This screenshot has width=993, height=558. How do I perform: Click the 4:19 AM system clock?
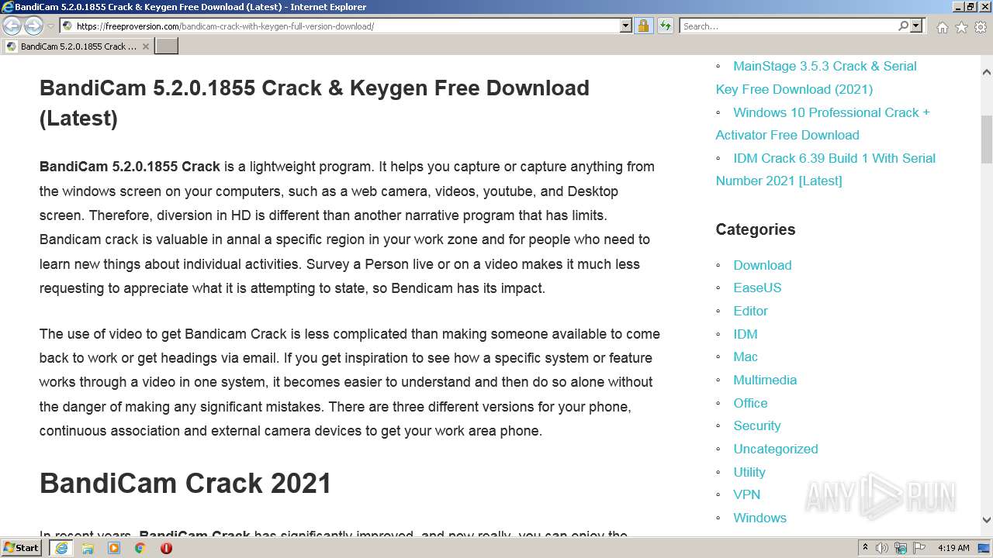(x=953, y=548)
